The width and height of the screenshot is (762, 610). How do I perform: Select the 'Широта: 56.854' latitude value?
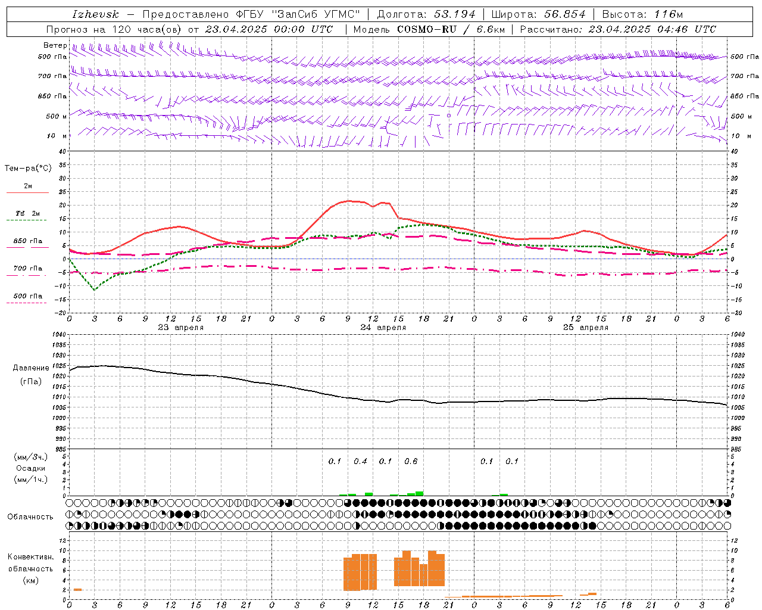538,14
